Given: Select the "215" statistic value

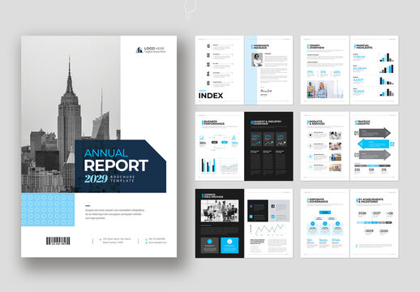Looking at the screenshot, I should 384,170.
